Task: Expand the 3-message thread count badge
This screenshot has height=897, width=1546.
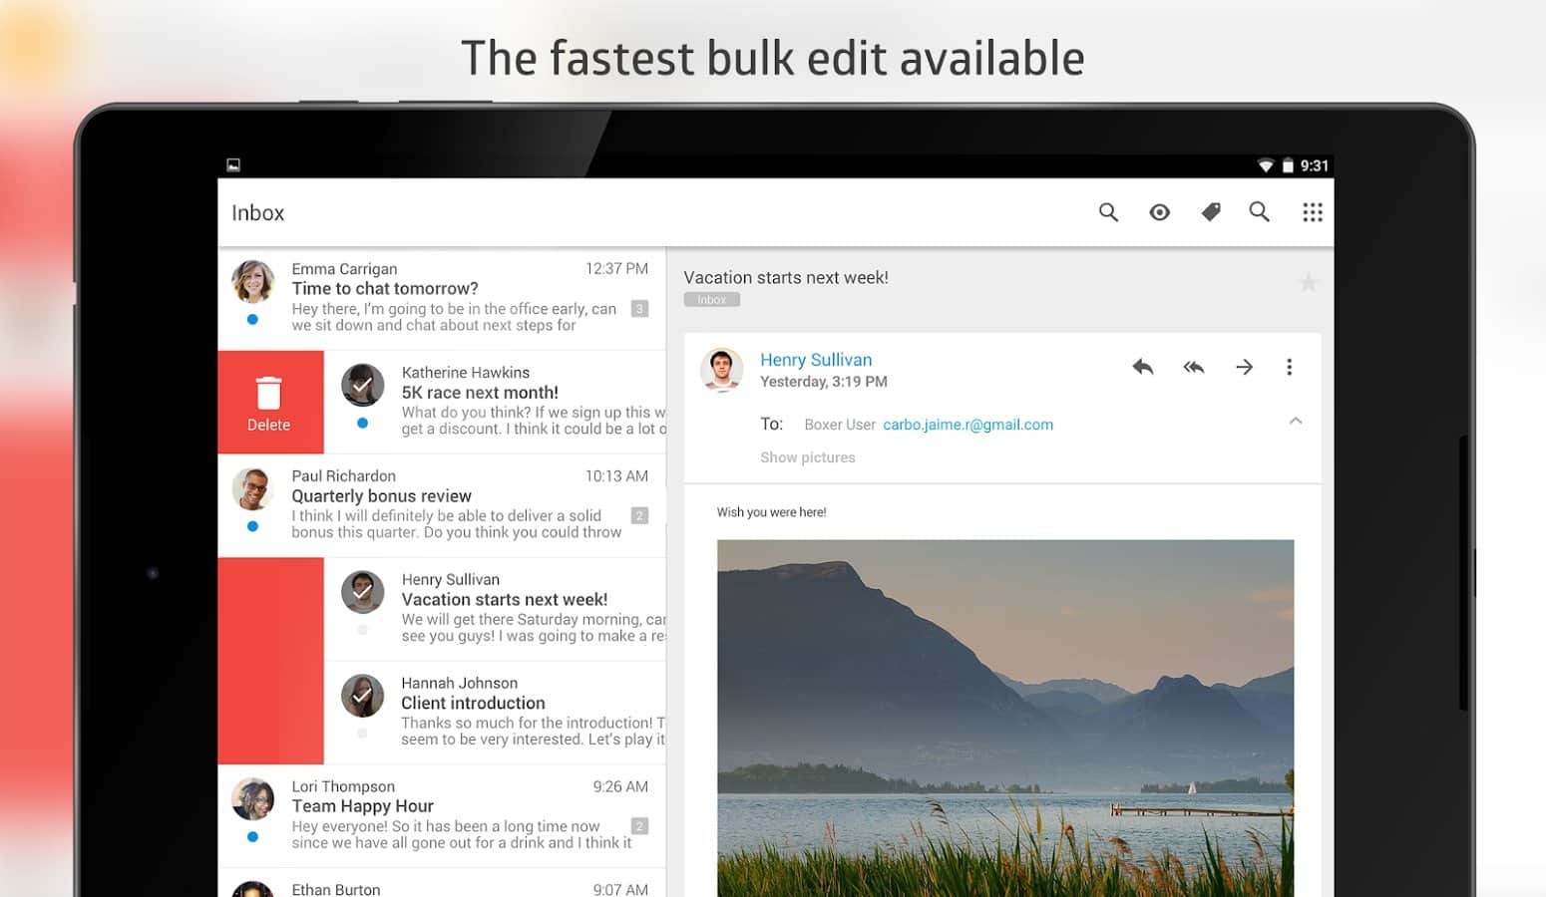Action: tap(639, 309)
